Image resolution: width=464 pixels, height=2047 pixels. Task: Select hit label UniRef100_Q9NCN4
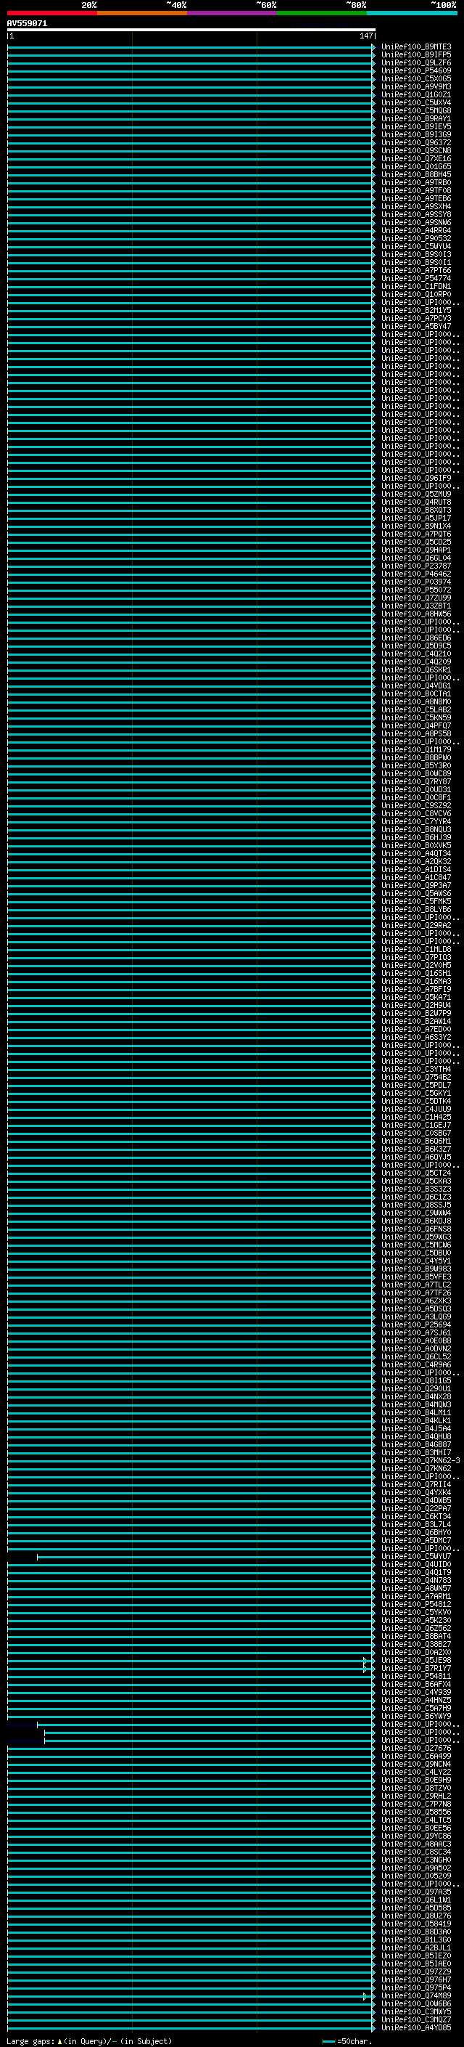(x=416, y=1764)
